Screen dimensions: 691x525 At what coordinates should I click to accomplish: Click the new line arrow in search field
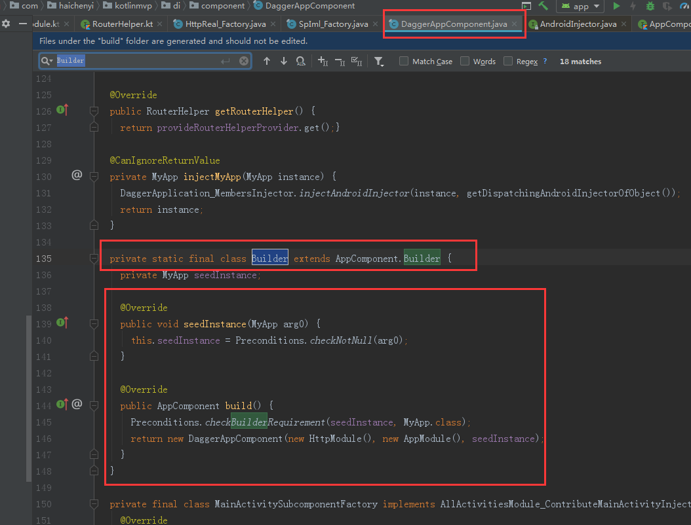point(225,61)
